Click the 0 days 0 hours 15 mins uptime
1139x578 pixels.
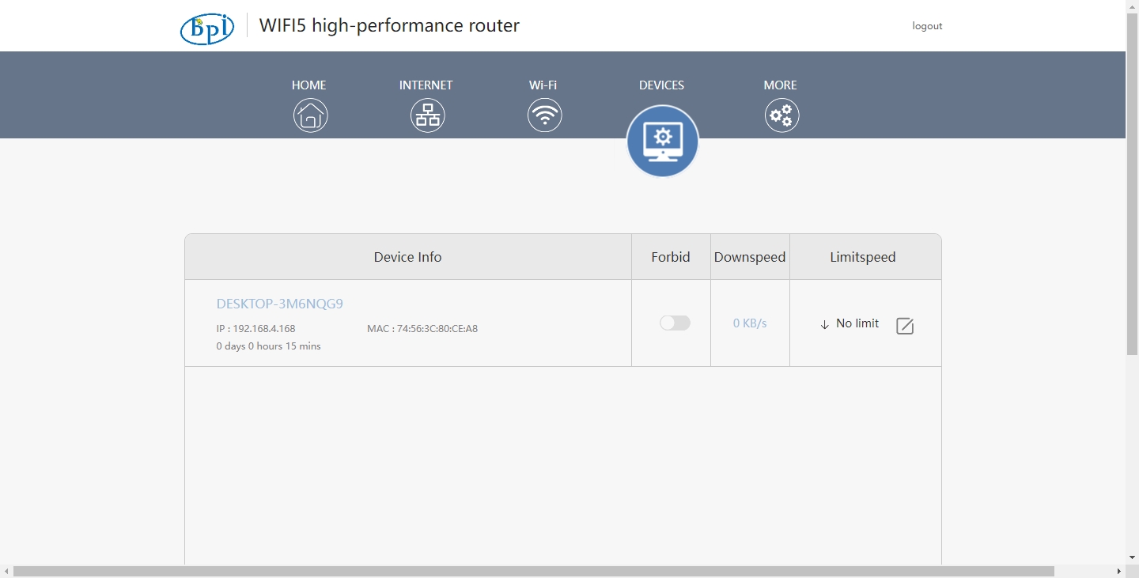268,346
